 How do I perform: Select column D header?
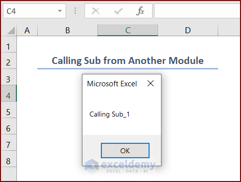click(188, 30)
